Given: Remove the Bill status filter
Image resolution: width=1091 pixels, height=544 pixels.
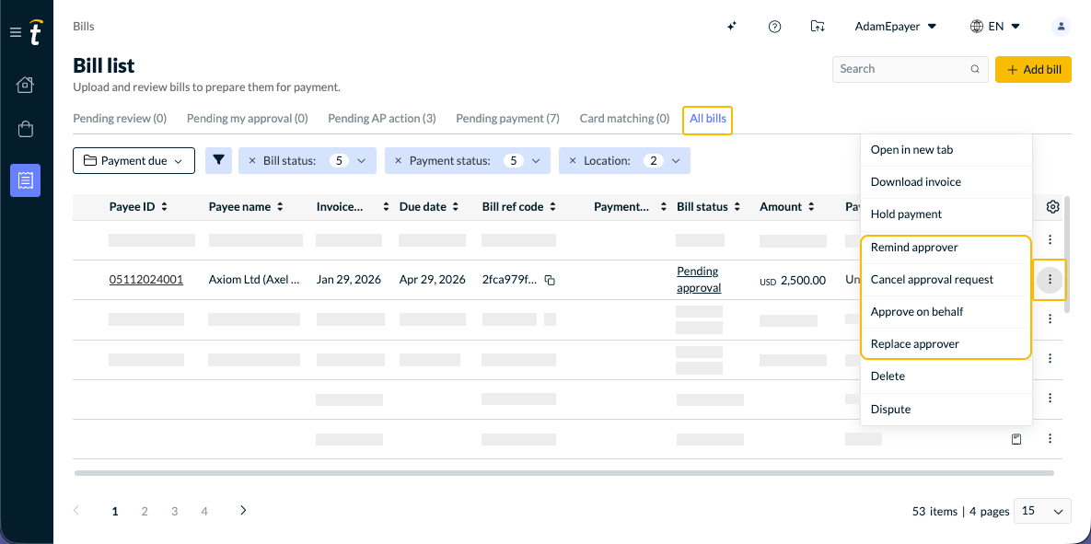Looking at the screenshot, I should point(252,161).
